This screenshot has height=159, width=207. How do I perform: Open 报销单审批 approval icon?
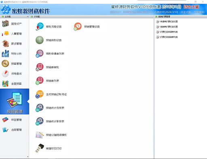[x=40, y=67]
